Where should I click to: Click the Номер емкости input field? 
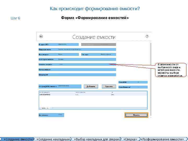pos(77,70)
